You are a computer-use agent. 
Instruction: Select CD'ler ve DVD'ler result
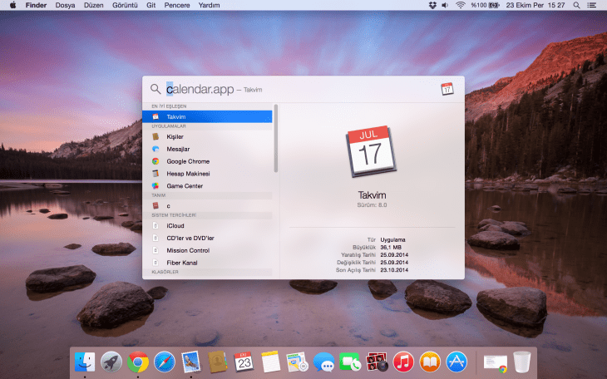[x=207, y=238]
